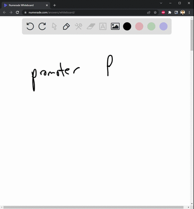Undo the last whiteboard stroke
Image resolution: width=194 pixels, height=209 pixels.
point(30,26)
